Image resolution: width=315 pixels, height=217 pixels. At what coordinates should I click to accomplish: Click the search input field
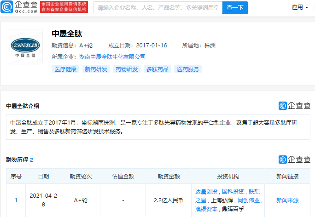157,8
